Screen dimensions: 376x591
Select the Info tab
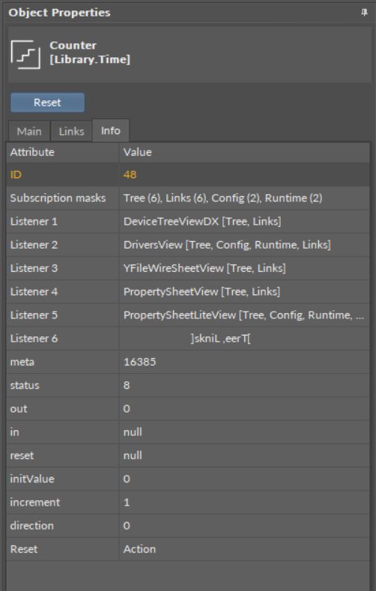tap(111, 130)
